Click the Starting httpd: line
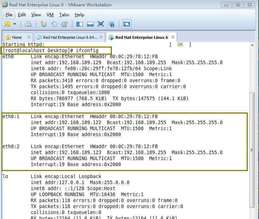259x219 pixels. click(x=23, y=44)
